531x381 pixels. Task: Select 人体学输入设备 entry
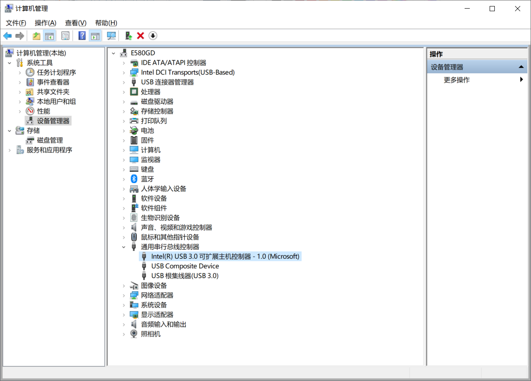[164, 189]
